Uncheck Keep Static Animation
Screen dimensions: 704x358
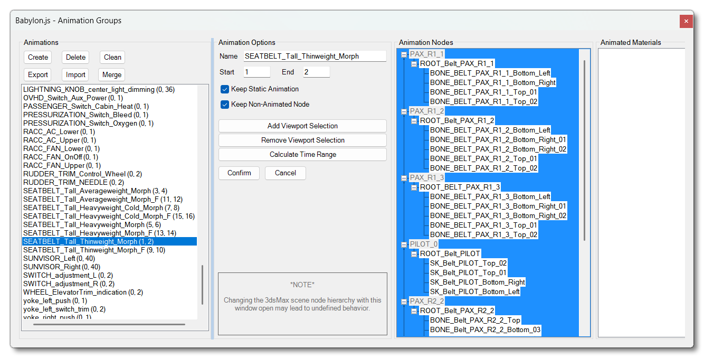coord(225,89)
